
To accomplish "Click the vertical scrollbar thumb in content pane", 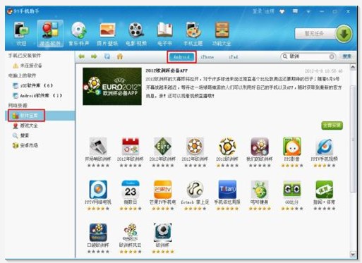I will point(353,139).
